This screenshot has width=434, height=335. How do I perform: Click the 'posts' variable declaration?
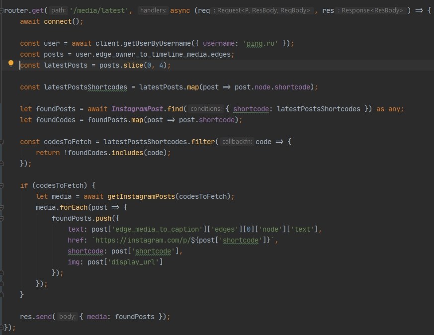(x=54, y=55)
